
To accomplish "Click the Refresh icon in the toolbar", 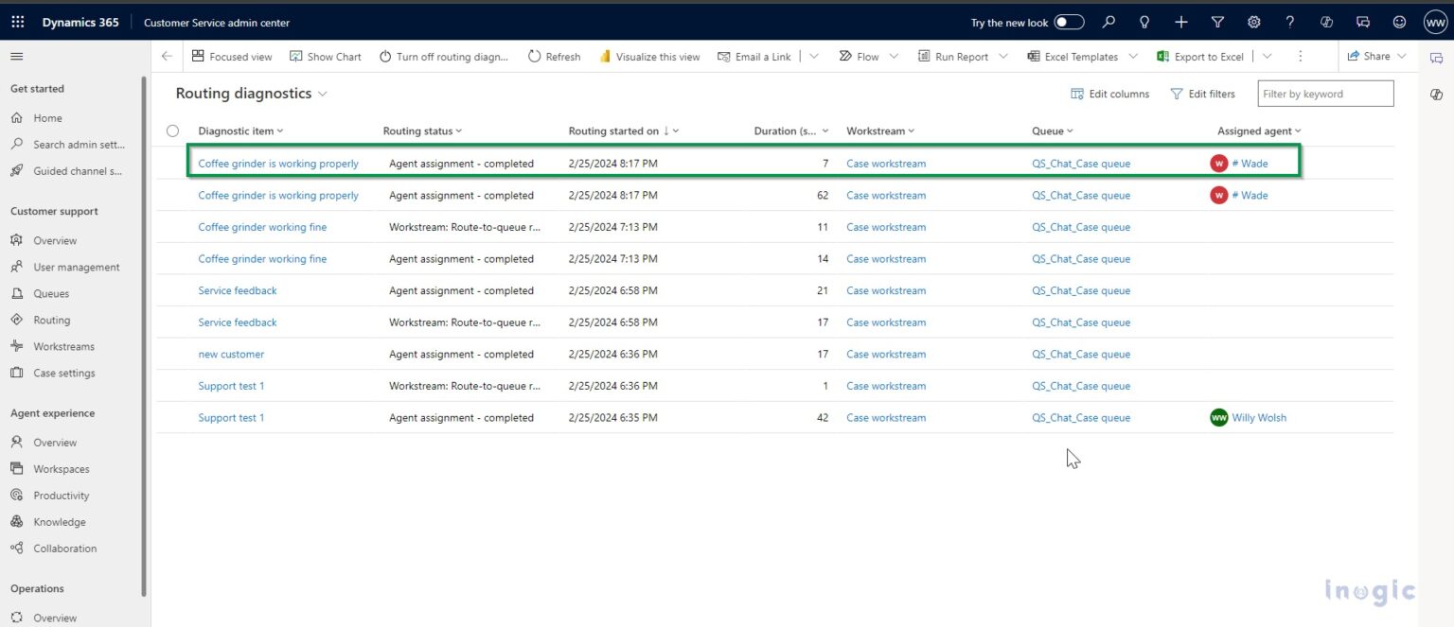I will click(553, 56).
